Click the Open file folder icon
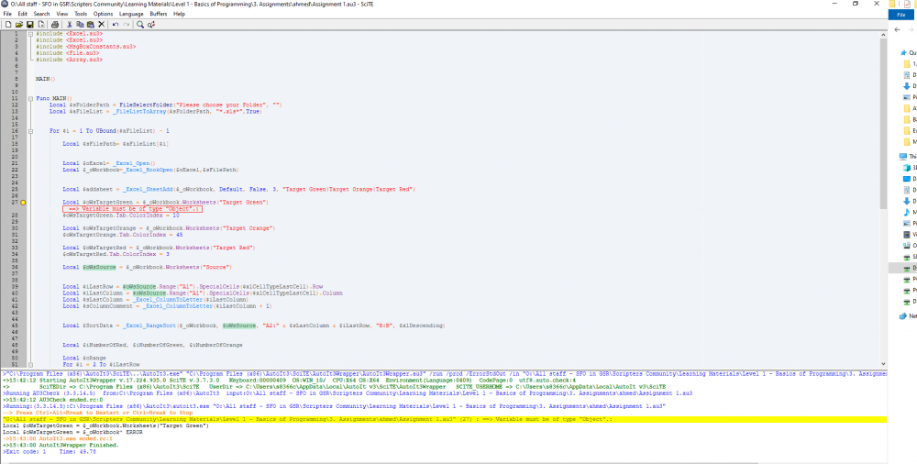The height and width of the screenshot is (464, 917). click(19, 25)
